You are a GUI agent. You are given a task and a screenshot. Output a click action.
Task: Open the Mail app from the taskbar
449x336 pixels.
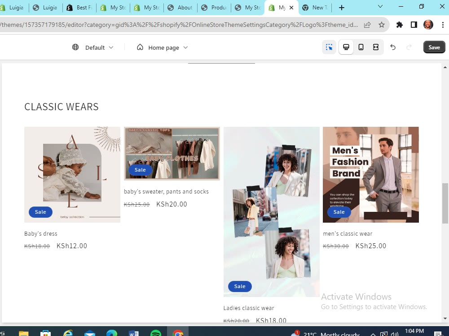coord(90,332)
